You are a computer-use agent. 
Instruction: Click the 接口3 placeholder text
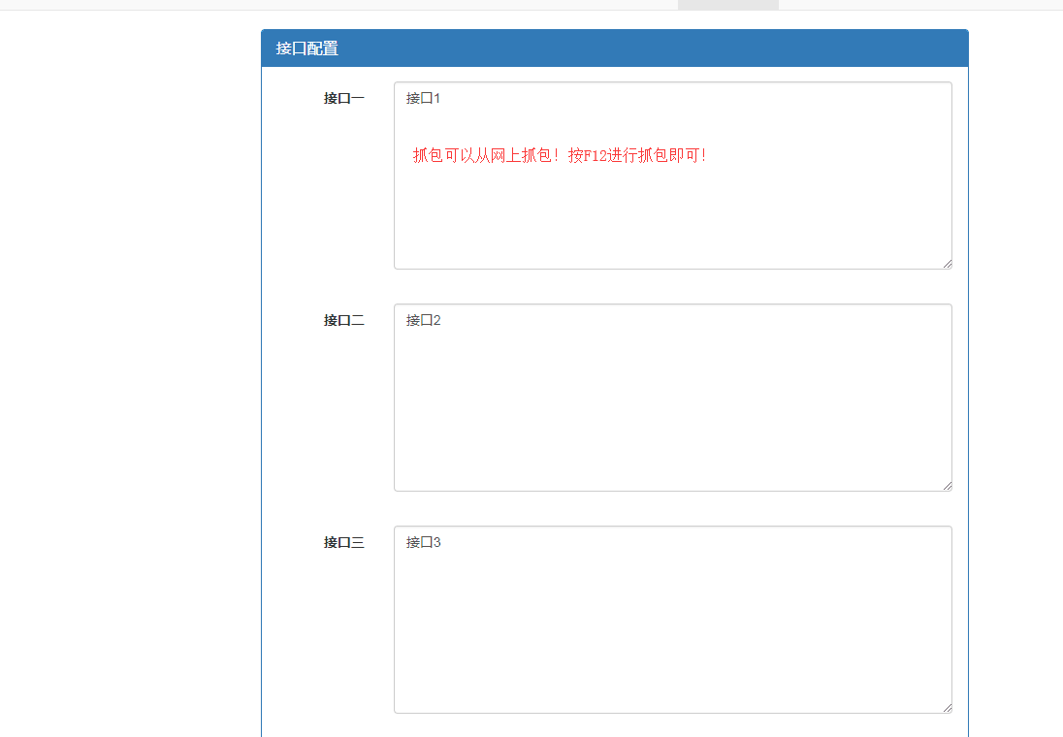(424, 542)
